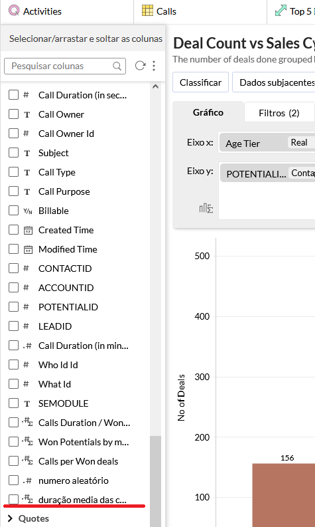Screen dimensions: 315x527
Task: Tick the Call Purpose checkbox
Action: click(x=13, y=191)
